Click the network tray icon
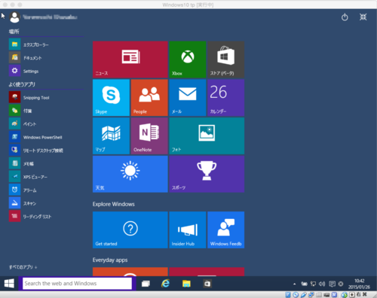377x298 pixels. (313, 284)
